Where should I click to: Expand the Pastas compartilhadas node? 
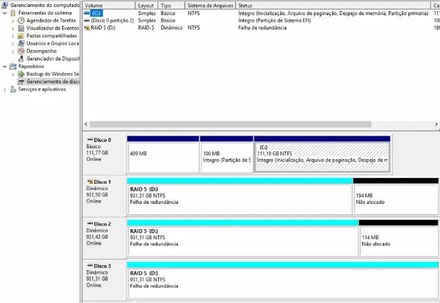click(x=13, y=36)
